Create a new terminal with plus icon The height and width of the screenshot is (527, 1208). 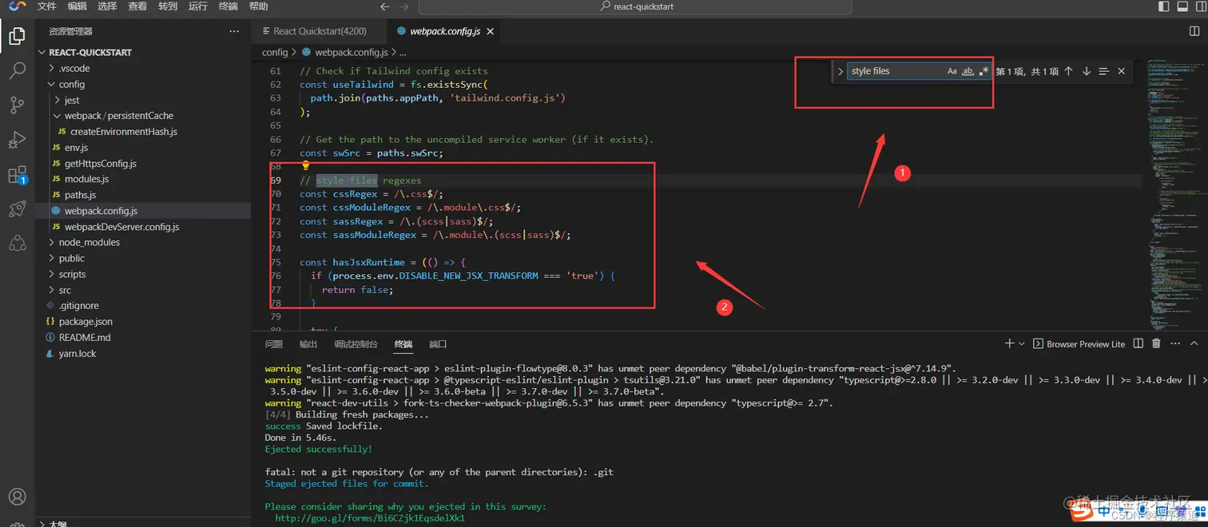pos(1009,343)
